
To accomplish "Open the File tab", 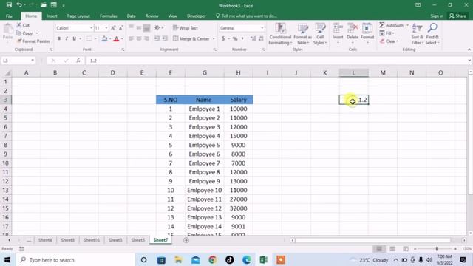I will tap(9, 16).
